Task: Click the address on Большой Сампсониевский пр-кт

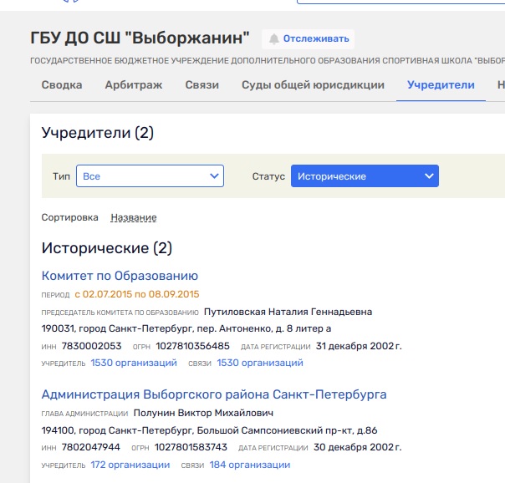Action: [209, 430]
